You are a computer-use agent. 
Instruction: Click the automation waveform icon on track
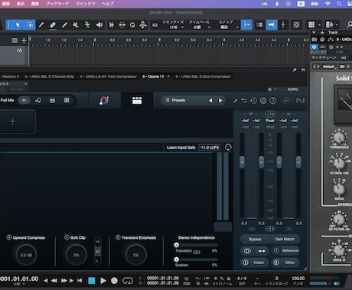tap(20, 50)
